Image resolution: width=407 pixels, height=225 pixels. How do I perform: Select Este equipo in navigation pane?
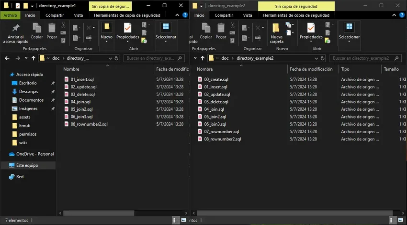(27, 165)
